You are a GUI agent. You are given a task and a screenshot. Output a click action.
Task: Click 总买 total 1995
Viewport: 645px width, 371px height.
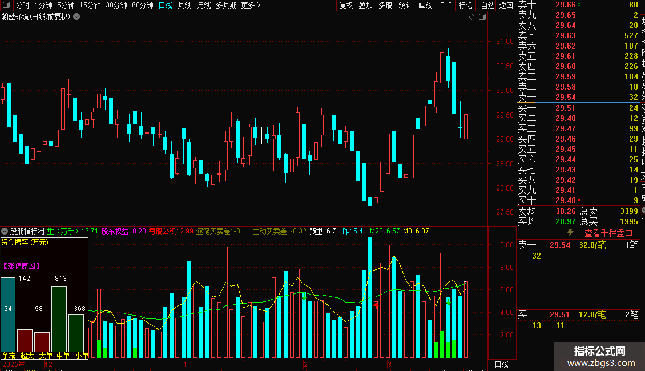pos(629,221)
